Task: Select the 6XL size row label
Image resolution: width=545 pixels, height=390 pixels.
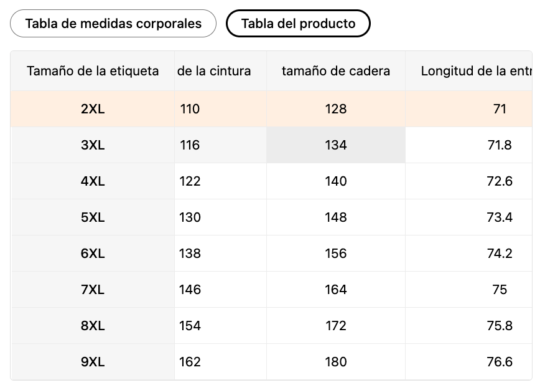Action: point(93,254)
